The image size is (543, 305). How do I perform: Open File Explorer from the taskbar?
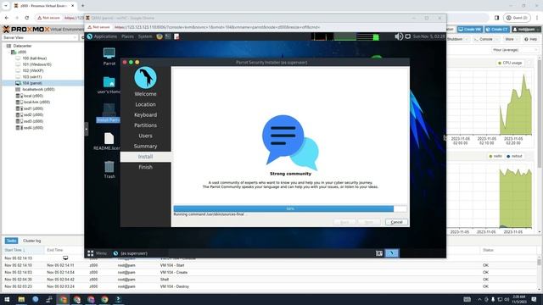click(x=21, y=299)
